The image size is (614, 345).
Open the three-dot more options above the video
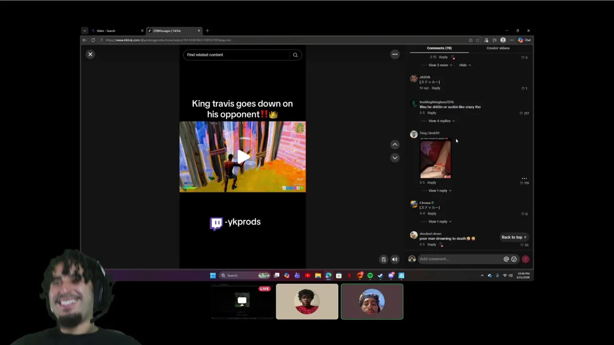click(395, 54)
